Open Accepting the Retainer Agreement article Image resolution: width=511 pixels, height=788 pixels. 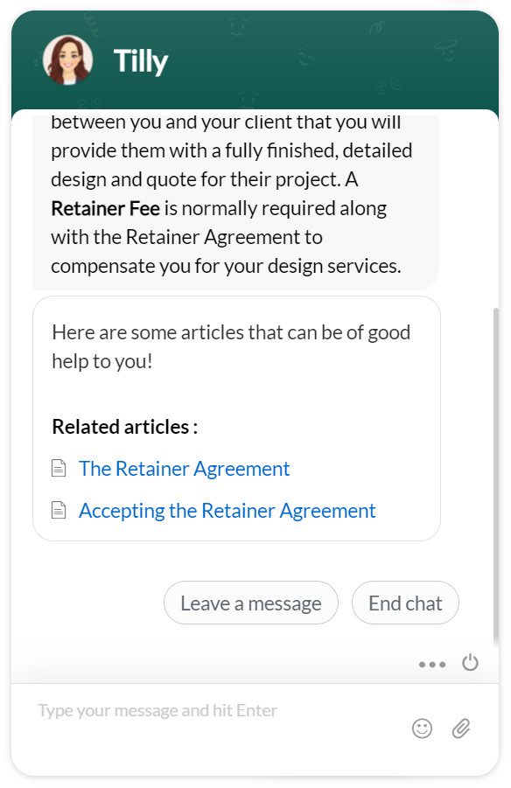coord(227,511)
